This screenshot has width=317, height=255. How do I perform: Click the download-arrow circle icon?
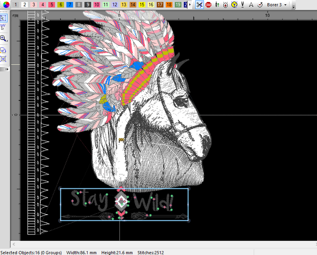pos(226,5)
